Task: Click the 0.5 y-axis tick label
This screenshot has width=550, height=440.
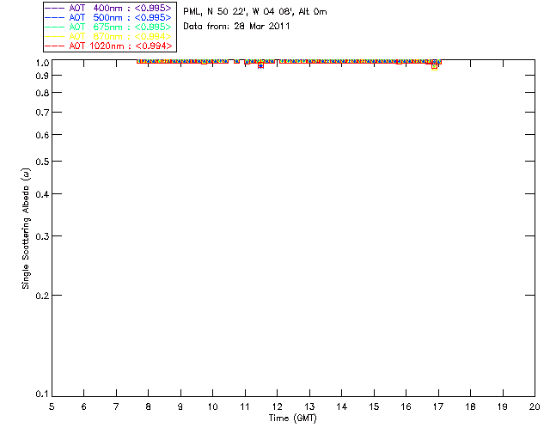Action: pos(42,162)
